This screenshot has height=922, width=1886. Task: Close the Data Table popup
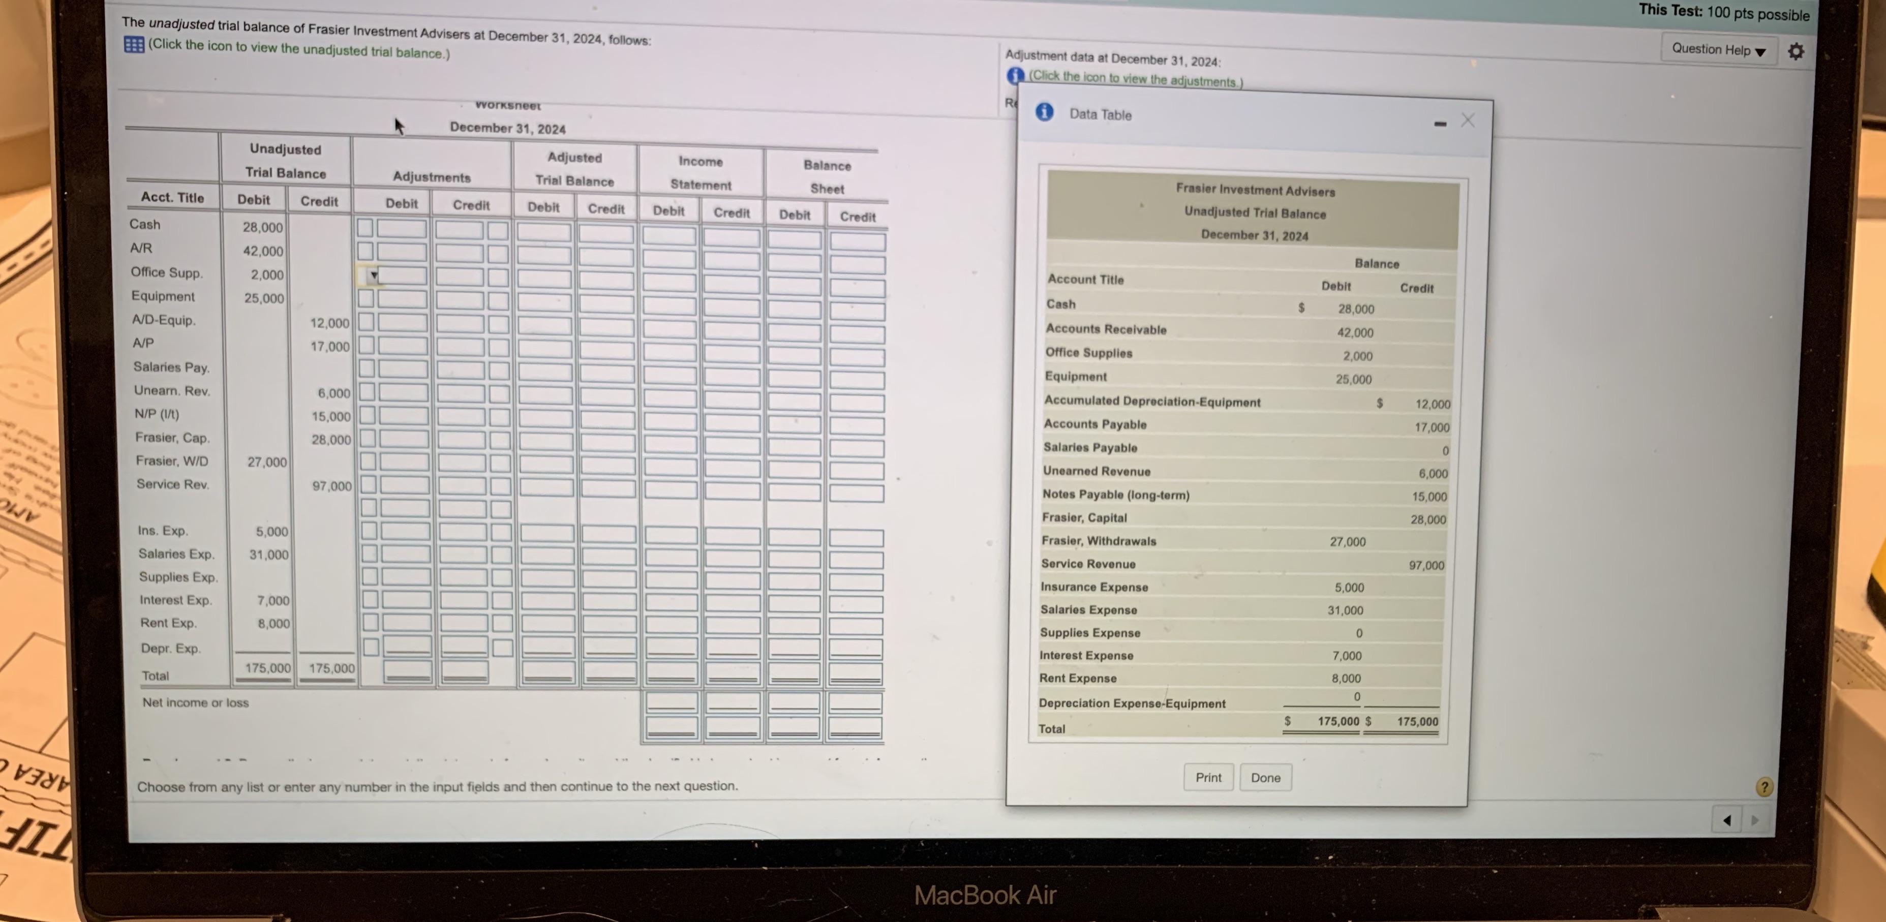click(x=1468, y=120)
